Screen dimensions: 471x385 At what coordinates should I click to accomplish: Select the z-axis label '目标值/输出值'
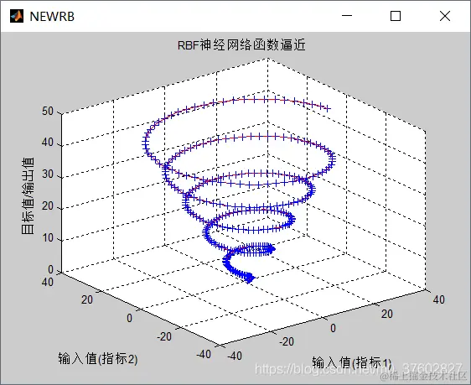pos(28,195)
